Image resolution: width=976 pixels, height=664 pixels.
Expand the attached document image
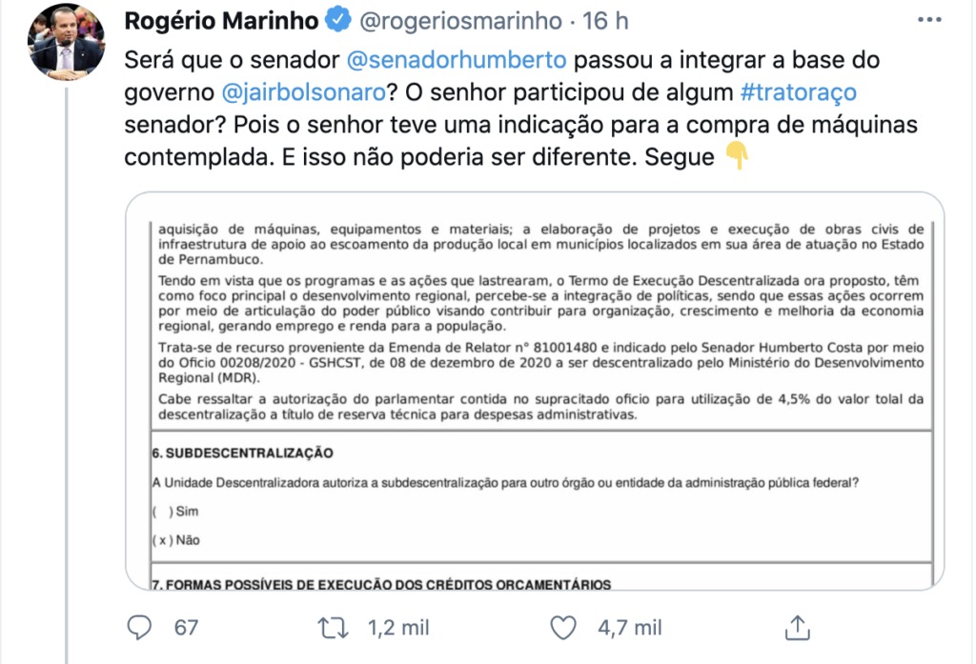535,391
